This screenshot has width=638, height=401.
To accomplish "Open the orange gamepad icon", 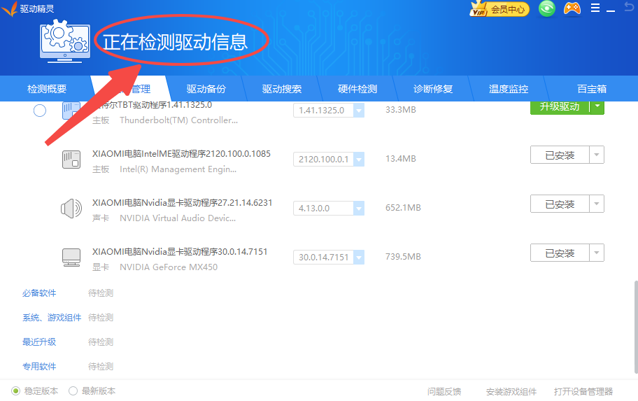I will pos(572,9).
